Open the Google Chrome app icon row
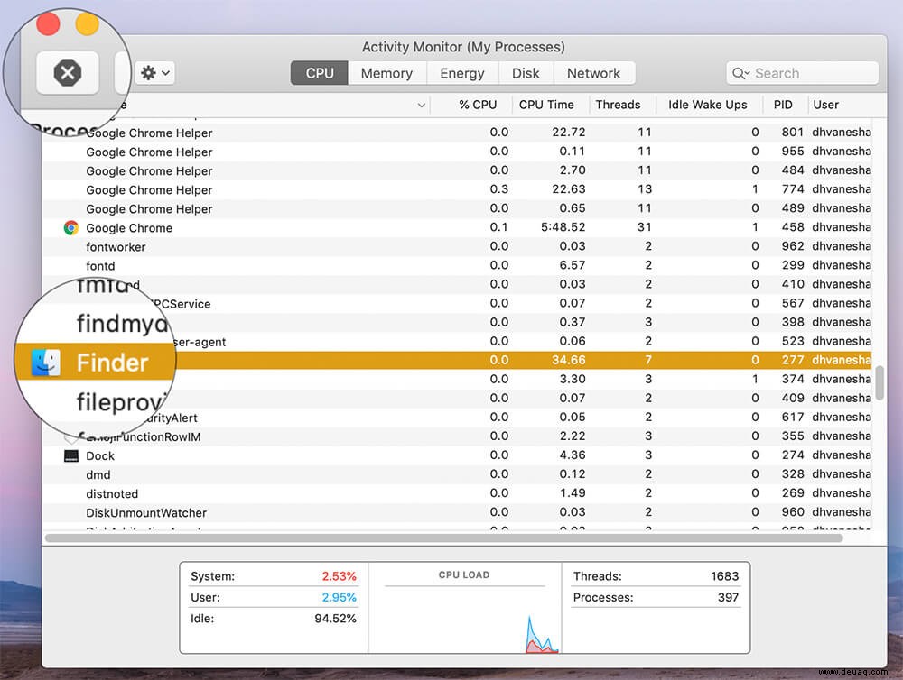Image resolution: width=903 pixels, height=680 pixels. 70,228
